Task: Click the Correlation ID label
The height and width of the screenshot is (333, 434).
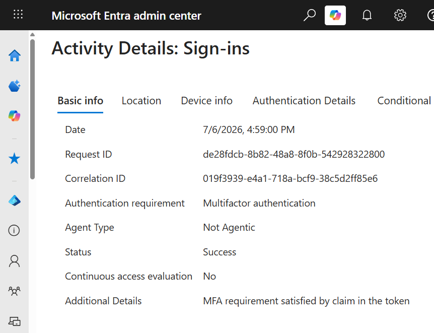Action: click(95, 179)
